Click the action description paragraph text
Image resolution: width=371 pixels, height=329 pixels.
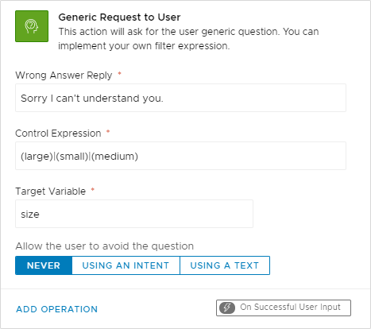pyautogui.click(x=188, y=39)
